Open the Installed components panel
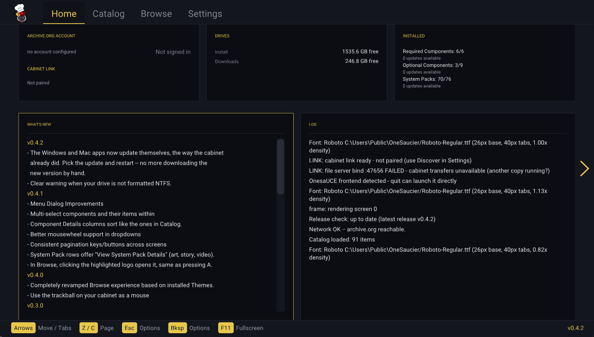The width and height of the screenshot is (594, 337). pos(484,63)
